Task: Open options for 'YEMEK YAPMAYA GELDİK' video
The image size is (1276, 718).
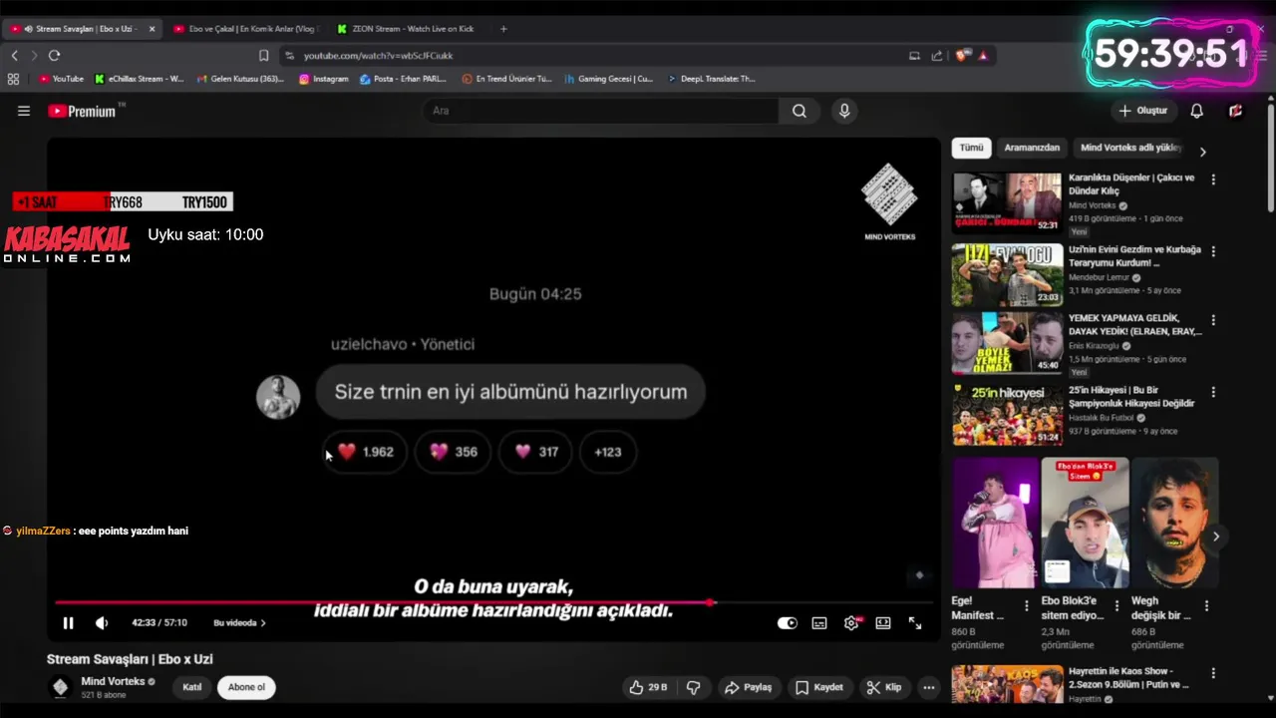Action: (x=1213, y=321)
